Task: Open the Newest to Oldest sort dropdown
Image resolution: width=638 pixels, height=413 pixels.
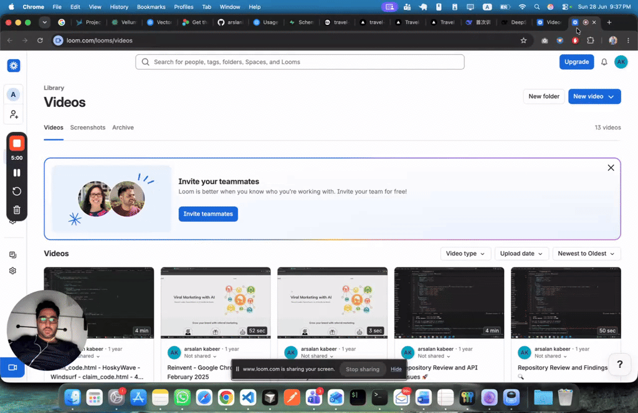Action: (586, 253)
